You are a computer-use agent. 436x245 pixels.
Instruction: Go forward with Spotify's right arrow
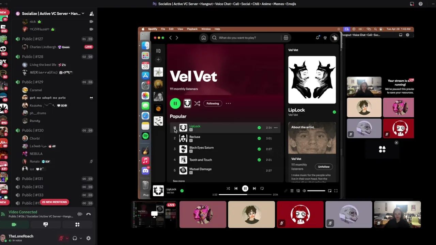(177, 38)
